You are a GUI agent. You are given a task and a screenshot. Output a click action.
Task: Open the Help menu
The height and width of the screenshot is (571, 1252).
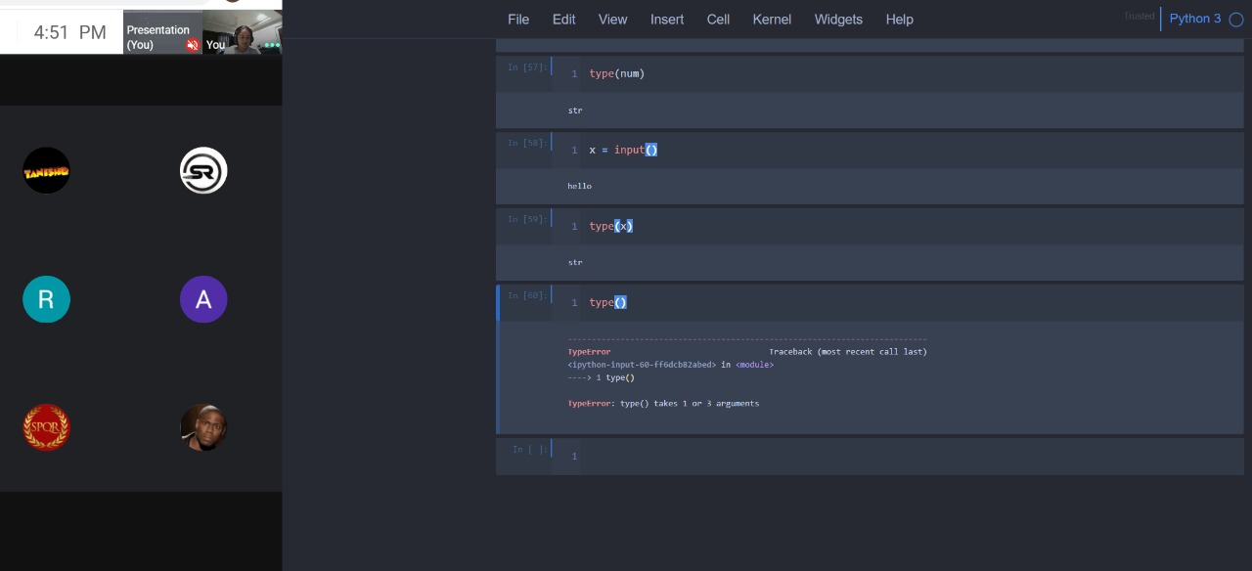[x=899, y=20]
